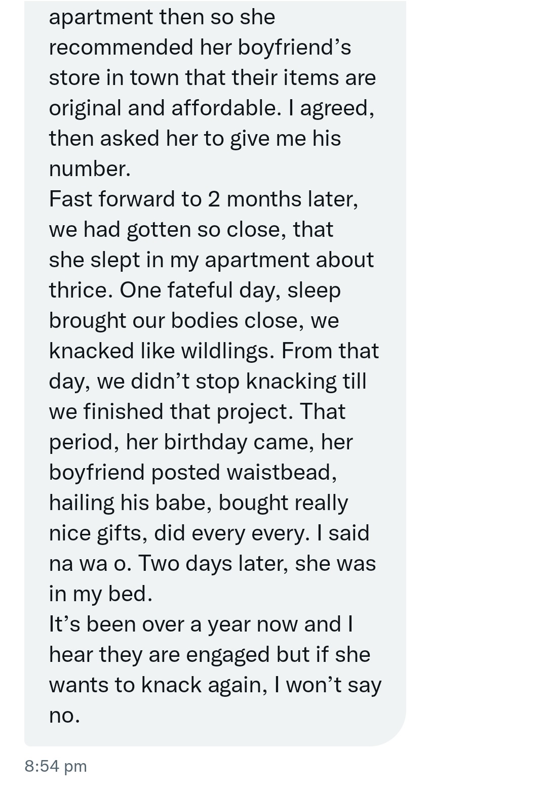Tap the line beginning "Fast forward to 2 months"

(204, 199)
